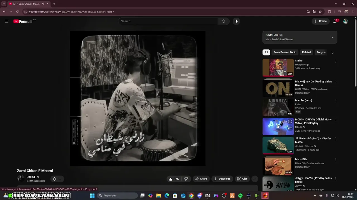Image resolution: width=357 pixels, height=200 pixels.
Task: Open Discord from the taskbar
Action: (x=200, y=196)
